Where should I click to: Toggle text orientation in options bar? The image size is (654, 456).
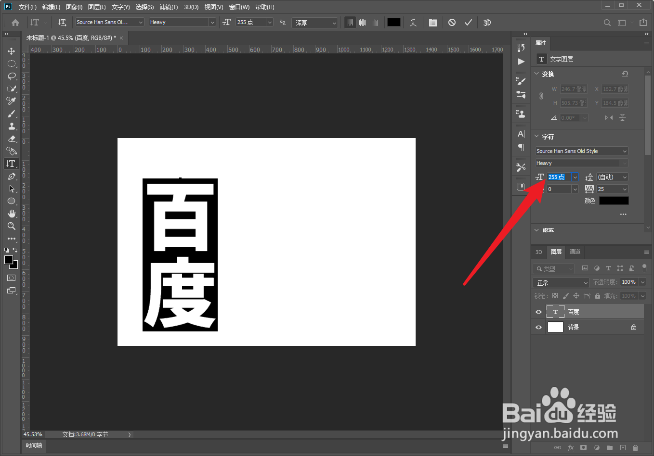tap(62, 23)
